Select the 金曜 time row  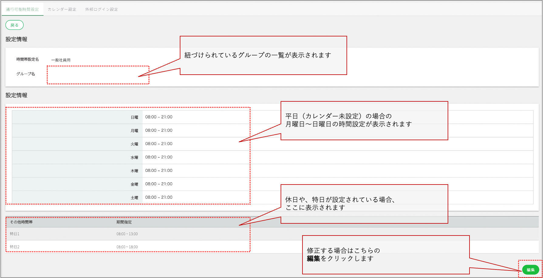click(x=272, y=184)
